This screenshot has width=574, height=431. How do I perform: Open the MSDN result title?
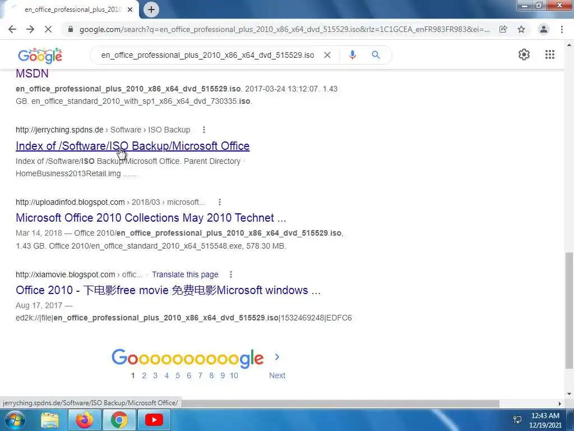click(32, 74)
